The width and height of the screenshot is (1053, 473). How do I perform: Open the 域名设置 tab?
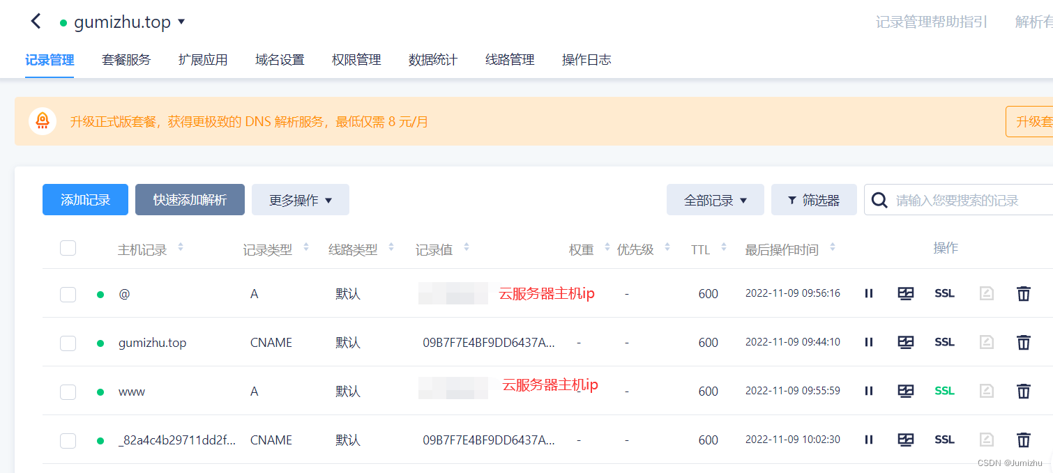coord(280,60)
